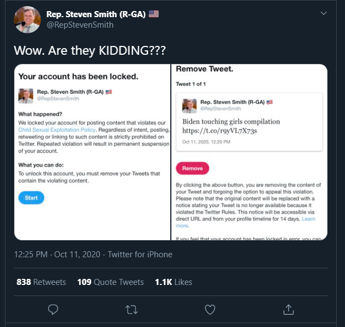
Task: Expand the tweet options chevron
Action: pos(323,13)
